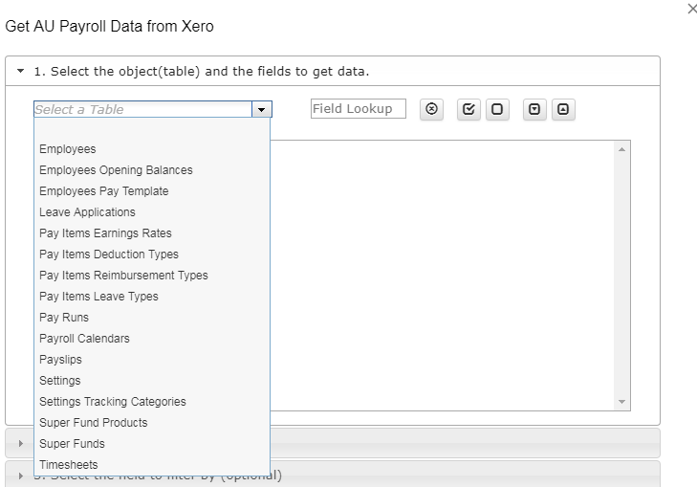This screenshot has width=697, height=487.
Task: Pick Payslips in the table list
Action: click(x=60, y=360)
